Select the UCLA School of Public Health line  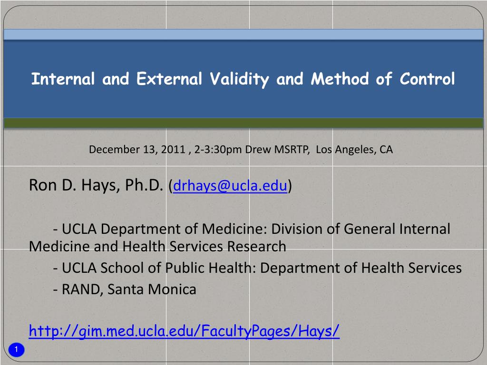257,268
